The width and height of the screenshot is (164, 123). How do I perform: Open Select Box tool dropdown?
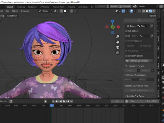click(x=13, y=16)
